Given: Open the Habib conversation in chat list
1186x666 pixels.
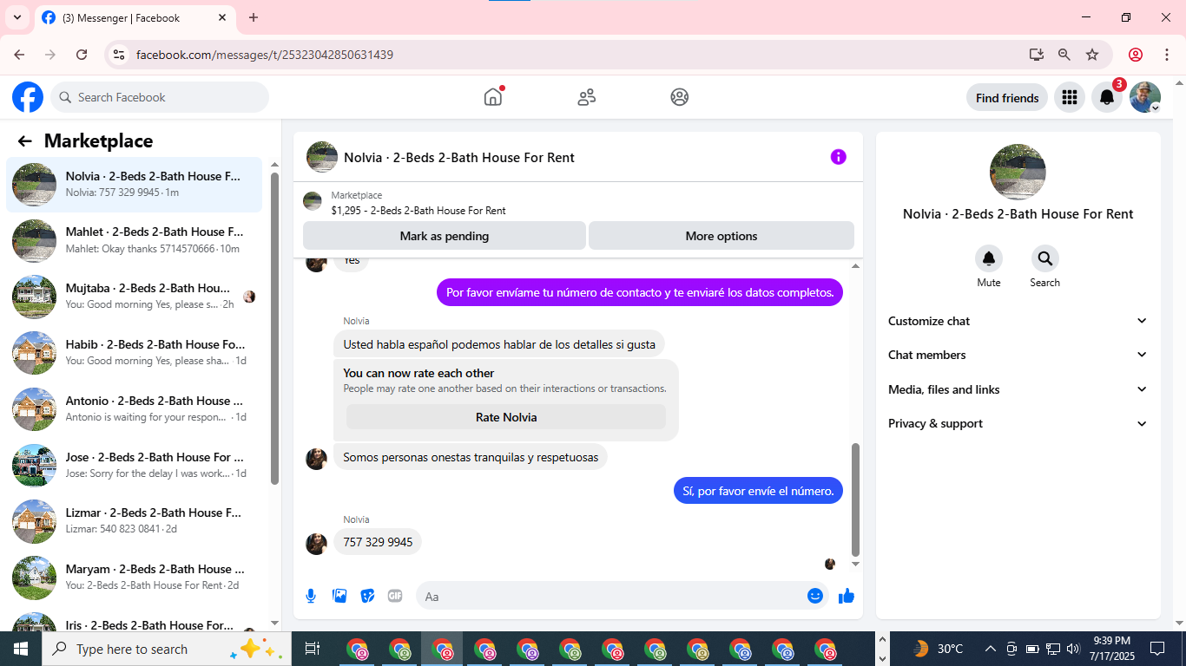Looking at the screenshot, I should pyautogui.click(x=135, y=353).
